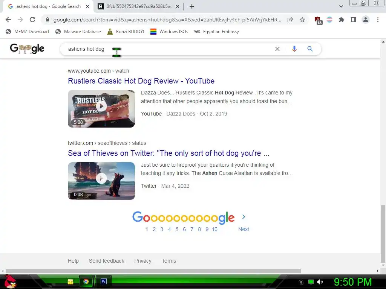
Task: Click the padlock site info icon
Action: 47,20
